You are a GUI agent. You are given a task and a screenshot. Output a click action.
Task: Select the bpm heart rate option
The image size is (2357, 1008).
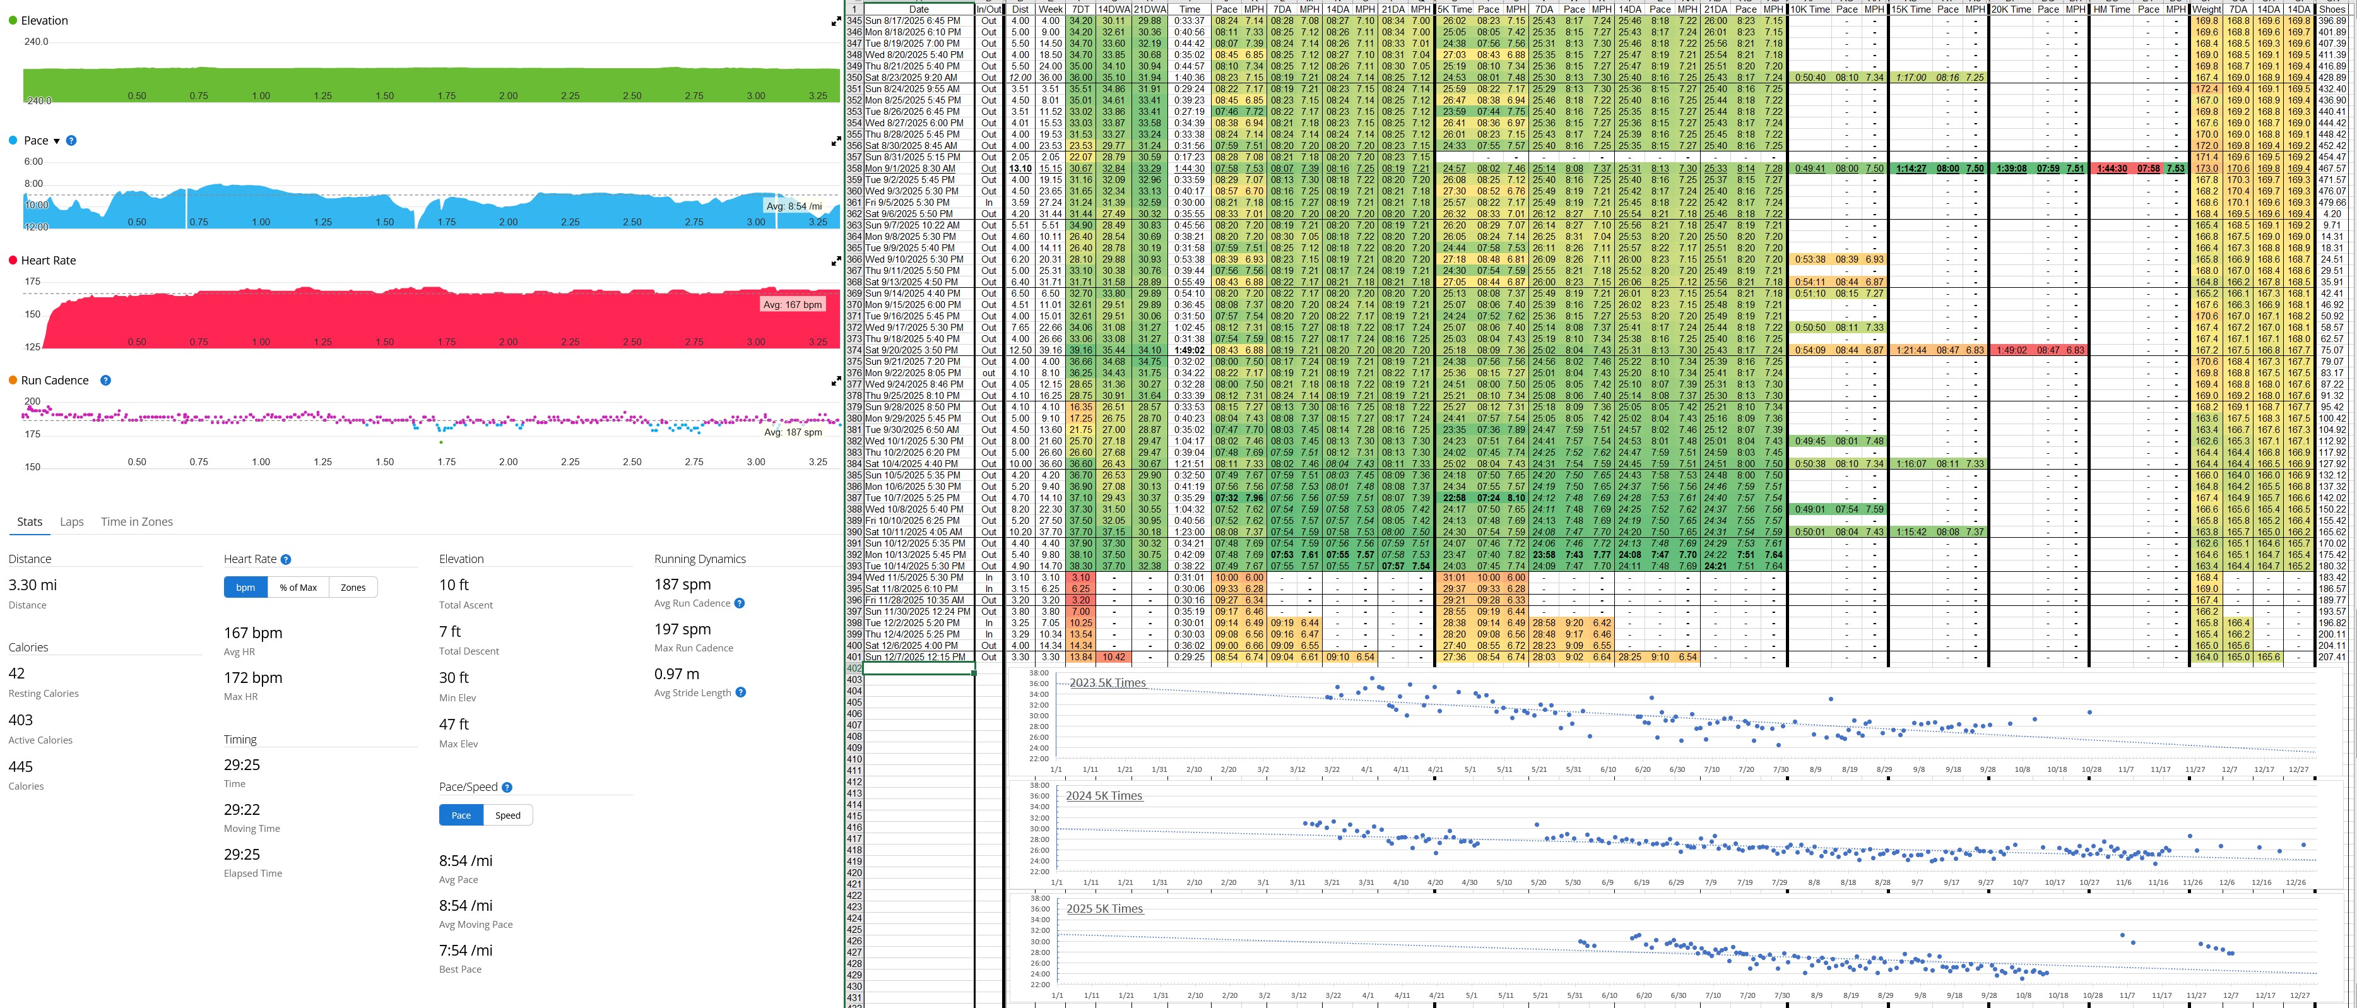(x=245, y=588)
